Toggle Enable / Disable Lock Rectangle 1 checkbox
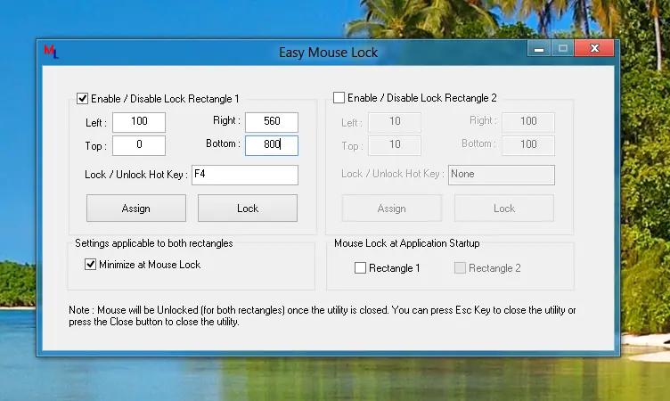670x401 pixels. pyautogui.click(x=83, y=99)
